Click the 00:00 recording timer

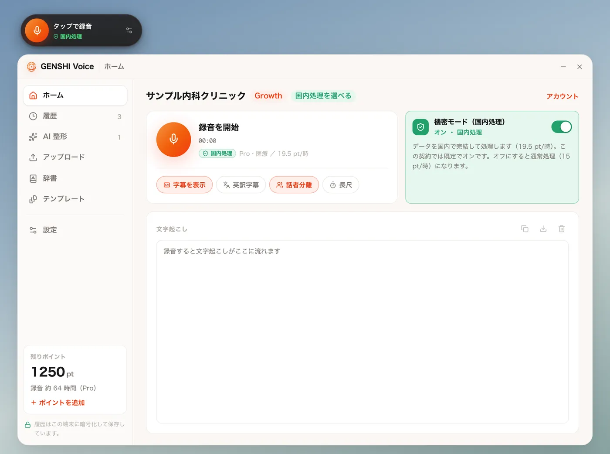207,141
